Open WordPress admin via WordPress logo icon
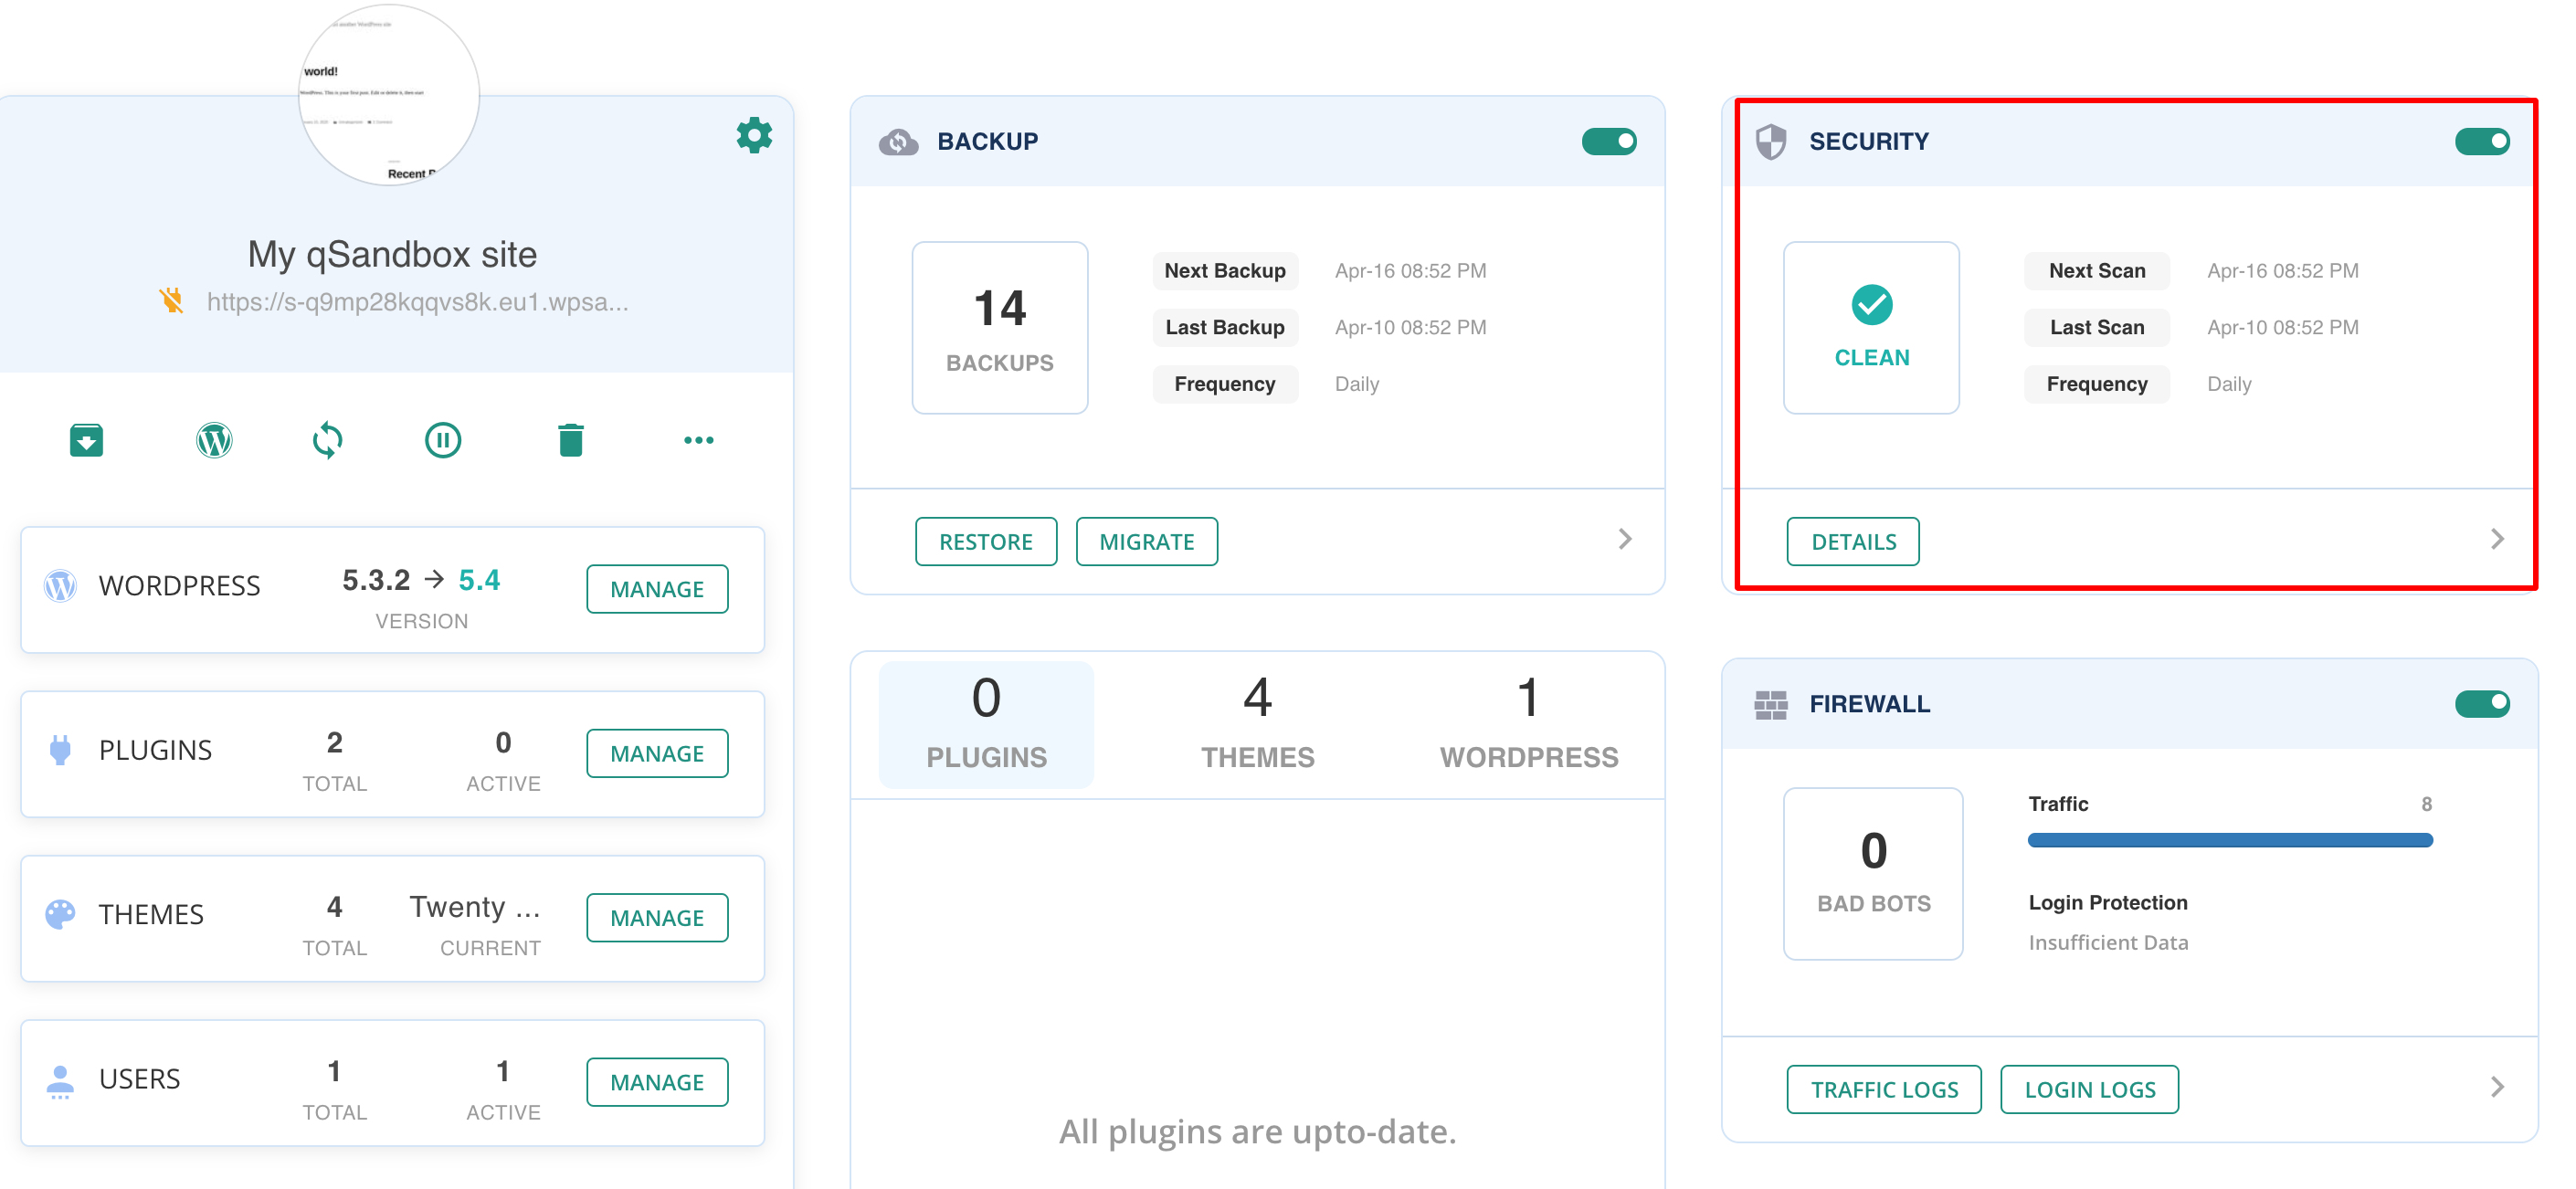Viewport: 2576px width, 1189px height. (214, 440)
